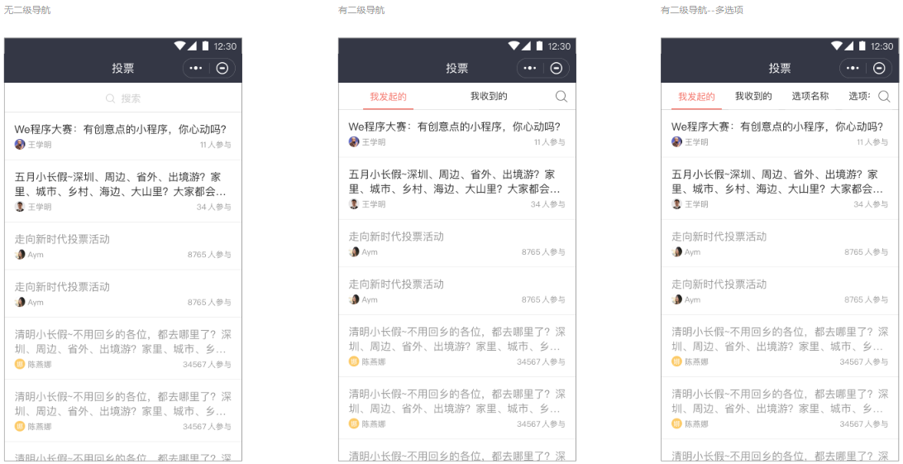Select the cut-off 选项 tab in 多选项 mockup
Image resolution: width=903 pixels, height=464 pixels.
click(859, 96)
